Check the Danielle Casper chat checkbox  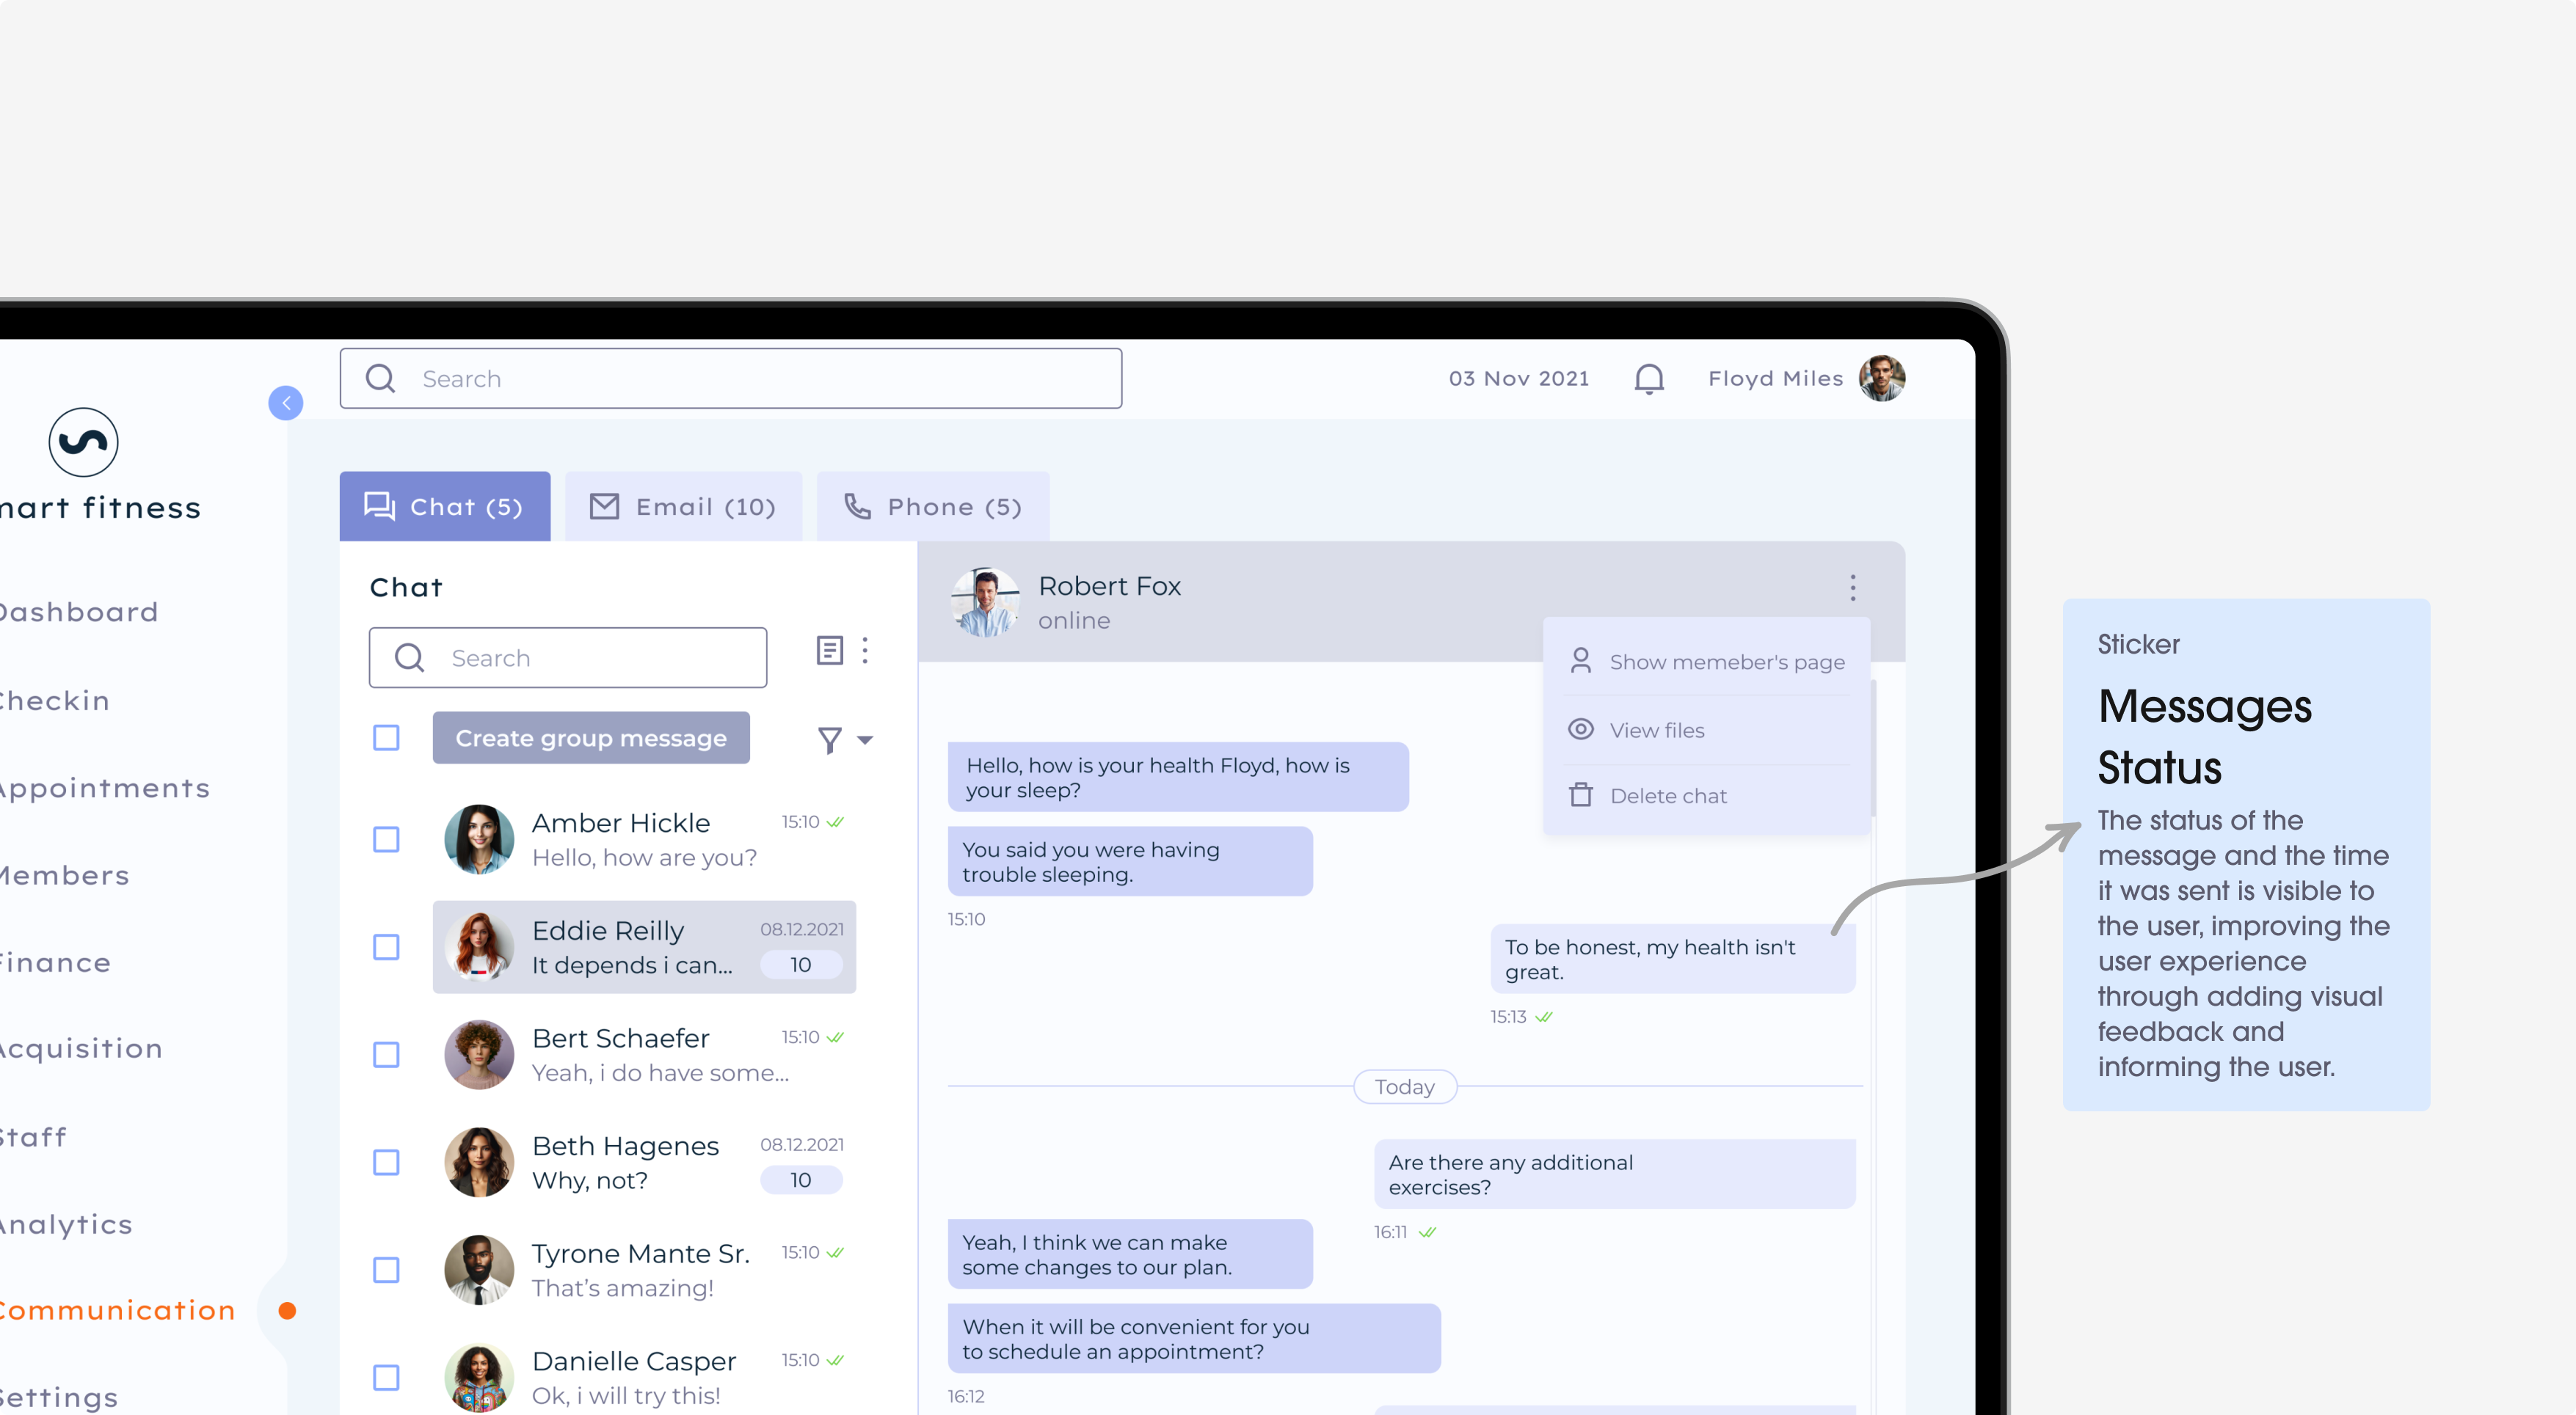pyautogui.click(x=386, y=1377)
